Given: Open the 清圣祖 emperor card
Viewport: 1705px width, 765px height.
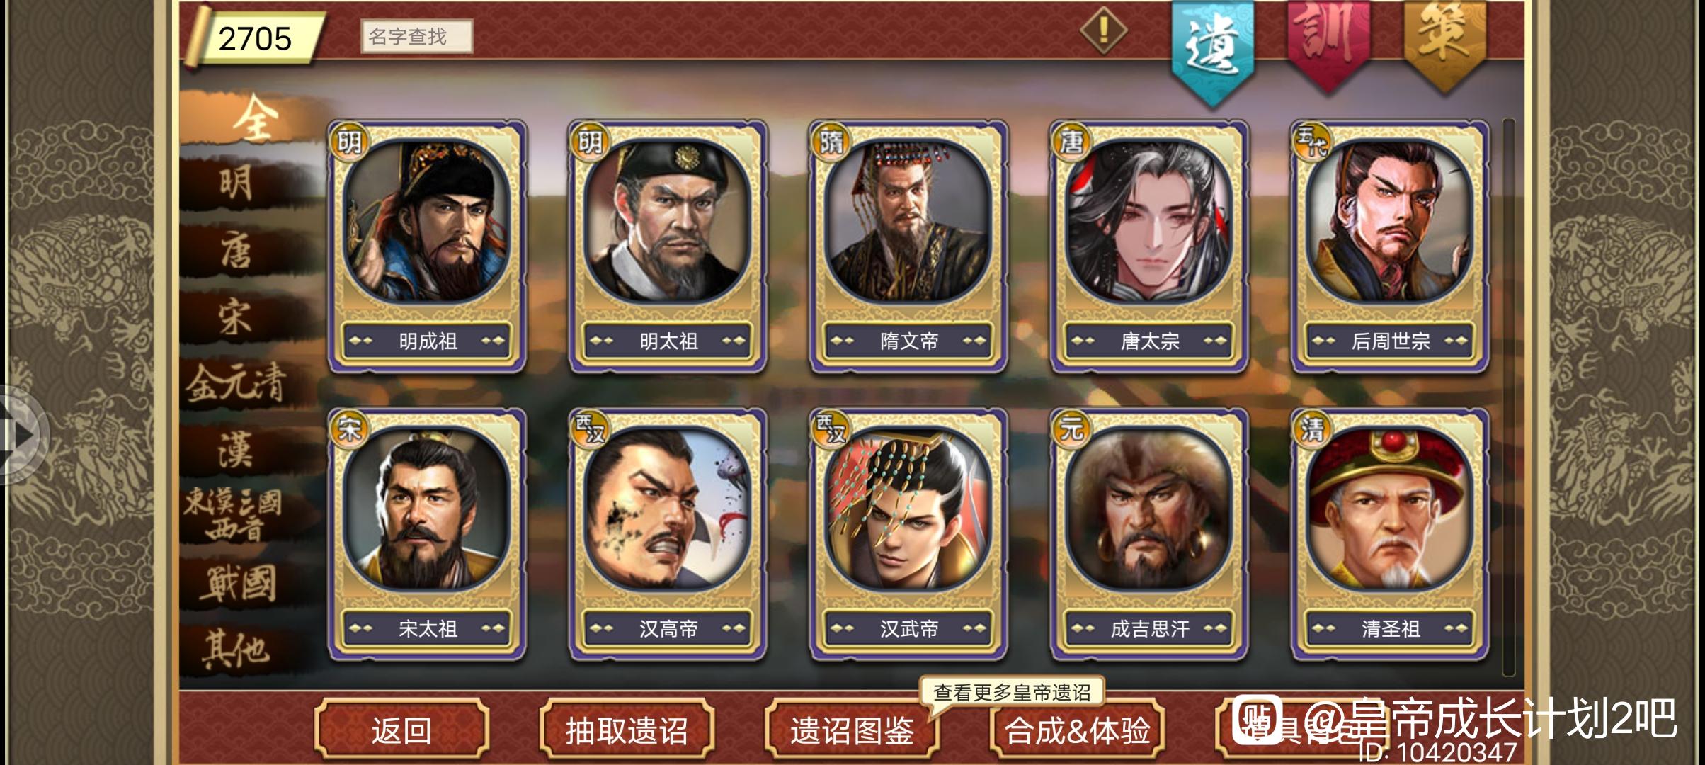Looking at the screenshot, I should 1390,534.
